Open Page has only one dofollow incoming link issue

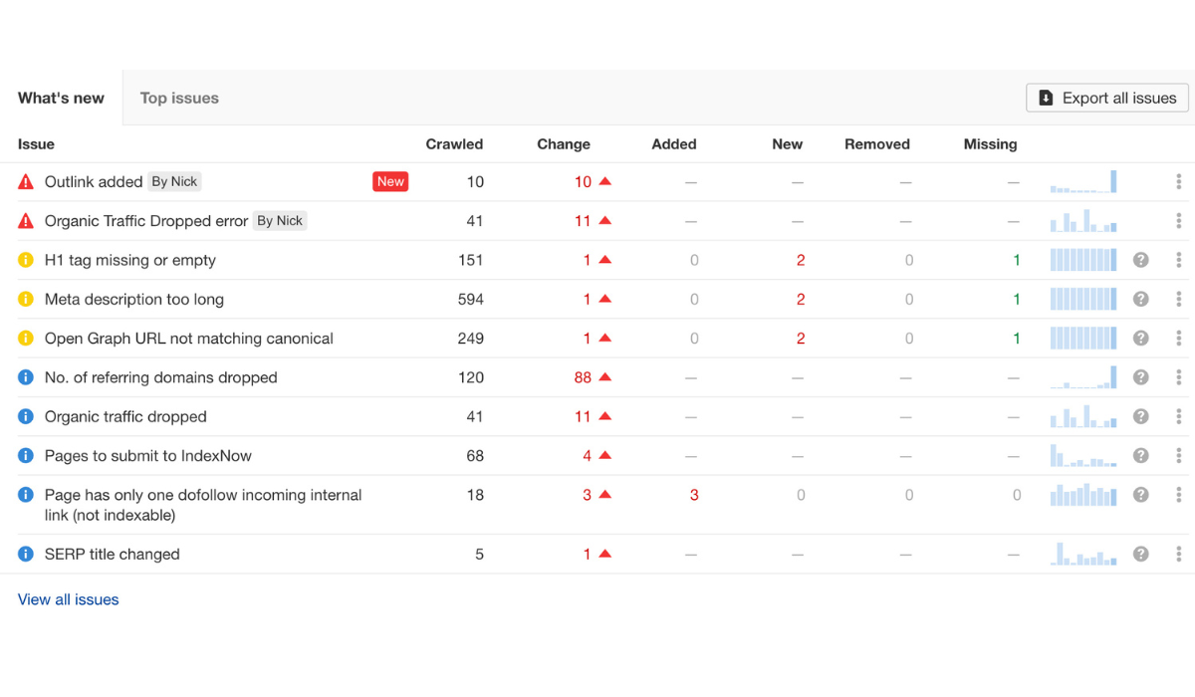(203, 505)
